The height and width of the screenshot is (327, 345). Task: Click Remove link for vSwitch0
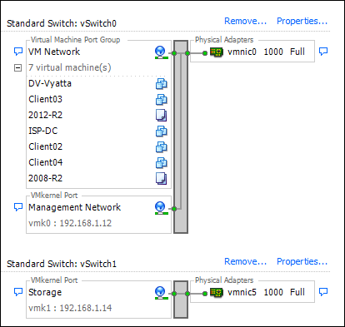click(245, 21)
